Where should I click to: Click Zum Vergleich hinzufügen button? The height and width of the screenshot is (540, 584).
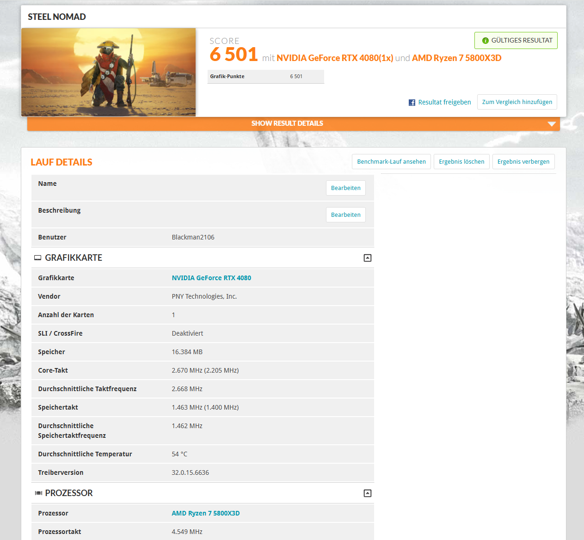(x=517, y=102)
